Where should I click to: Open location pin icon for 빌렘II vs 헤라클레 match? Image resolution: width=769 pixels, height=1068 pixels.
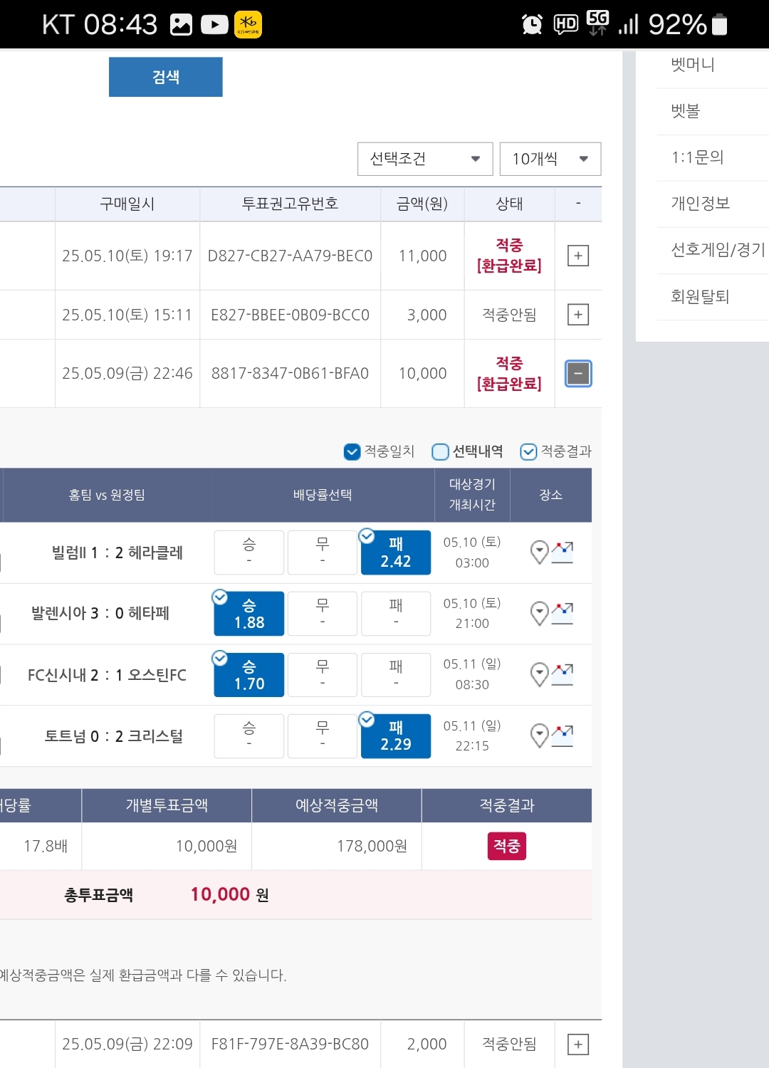(540, 552)
